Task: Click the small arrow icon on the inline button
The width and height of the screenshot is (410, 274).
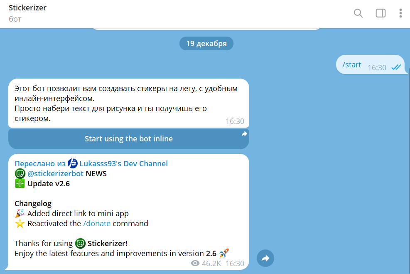Action: [244, 134]
